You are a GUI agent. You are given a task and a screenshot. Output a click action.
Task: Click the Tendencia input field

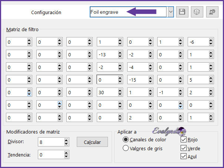50,155
